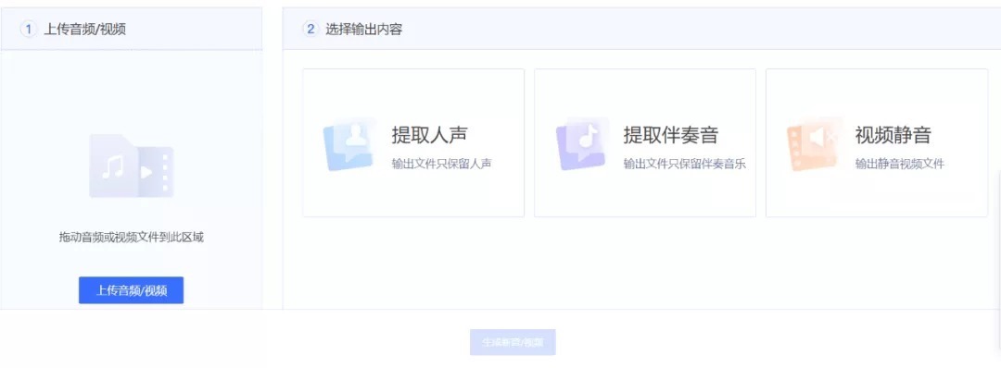Viewport: 1001px width, 368px height.
Task: Select the 提取人声 option card
Action: (413, 142)
